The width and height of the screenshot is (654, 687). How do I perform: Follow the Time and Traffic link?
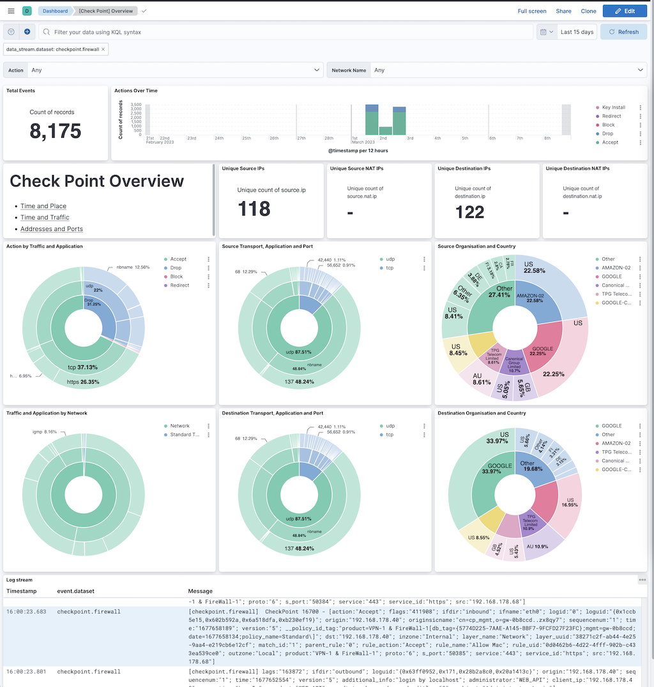45,217
